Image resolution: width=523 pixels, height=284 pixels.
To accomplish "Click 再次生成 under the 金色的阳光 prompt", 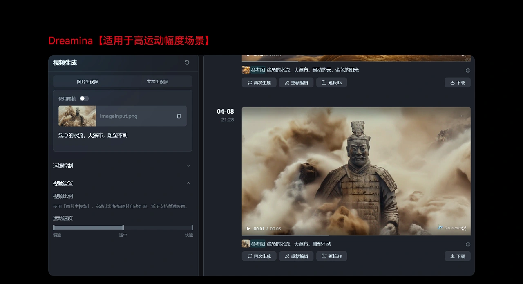I will click(259, 83).
